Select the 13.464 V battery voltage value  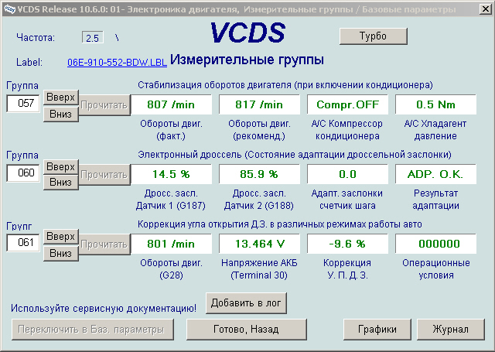coord(259,244)
